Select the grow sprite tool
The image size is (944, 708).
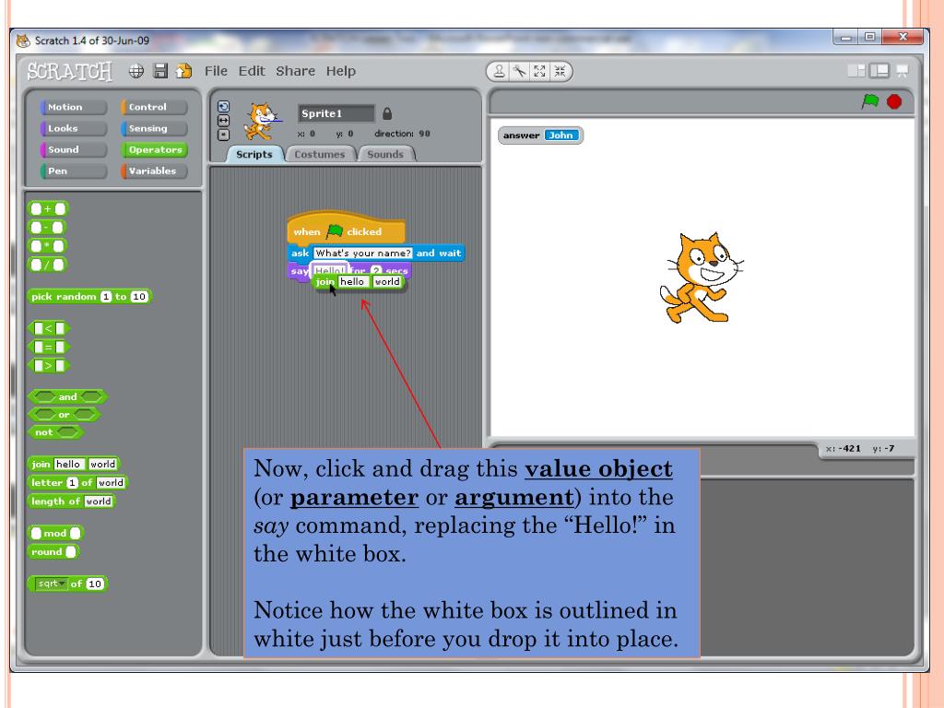[539, 72]
